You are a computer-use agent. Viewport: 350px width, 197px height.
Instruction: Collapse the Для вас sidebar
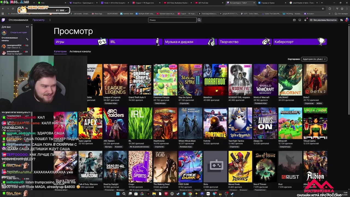[x=27, y=27]
